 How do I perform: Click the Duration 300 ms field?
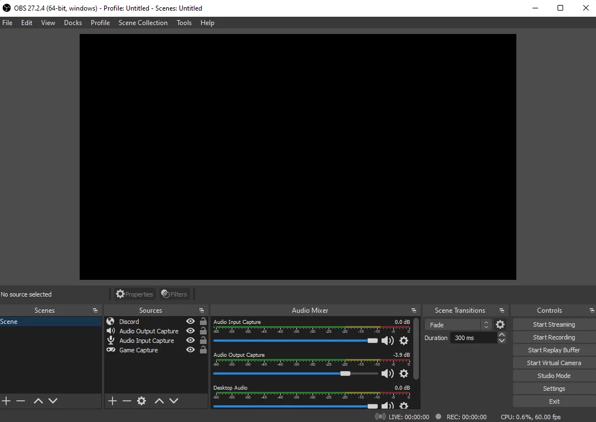pos(473,337)
